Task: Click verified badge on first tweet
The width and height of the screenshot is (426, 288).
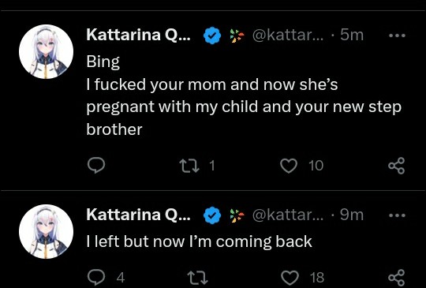Action: coord(212,36)
